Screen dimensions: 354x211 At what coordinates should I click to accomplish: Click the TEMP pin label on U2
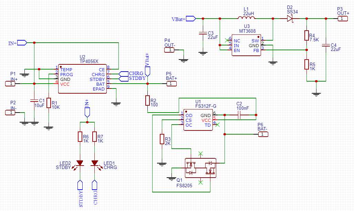[66, 70]
